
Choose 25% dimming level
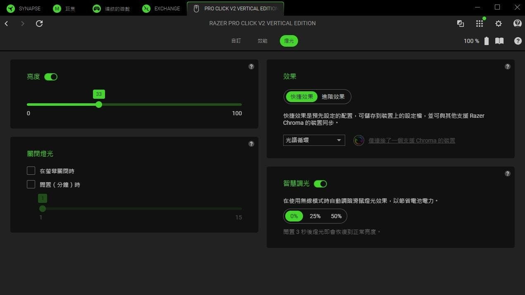click(x=315, y=216)
